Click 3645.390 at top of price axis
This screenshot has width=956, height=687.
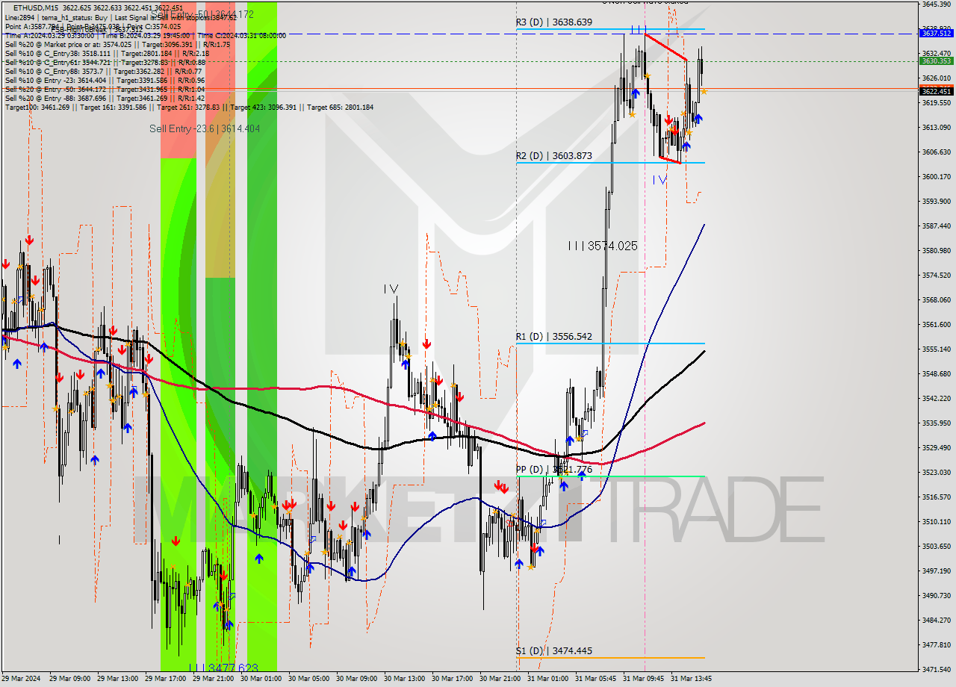pos(936,4)
